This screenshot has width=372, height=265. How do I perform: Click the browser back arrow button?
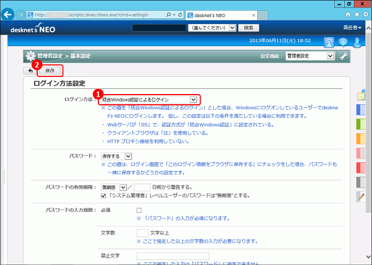point(8,15)
